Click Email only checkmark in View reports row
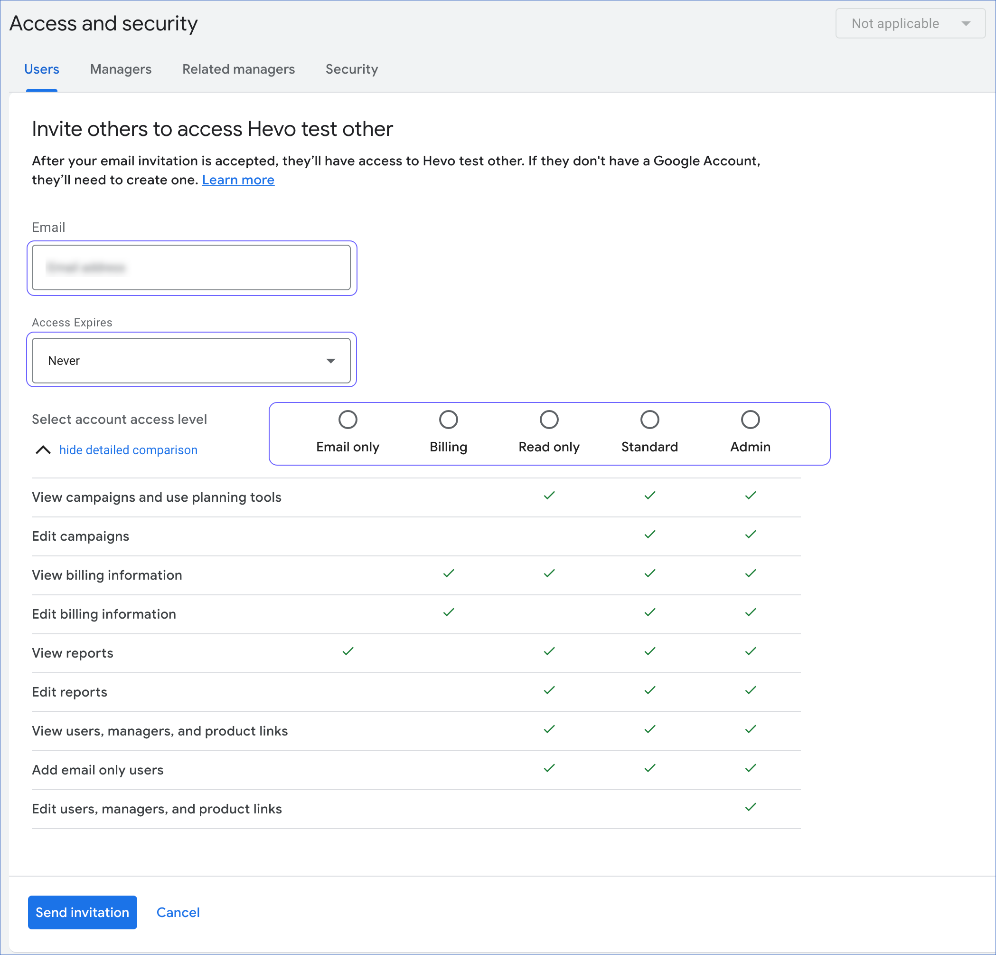 (348, 651)
